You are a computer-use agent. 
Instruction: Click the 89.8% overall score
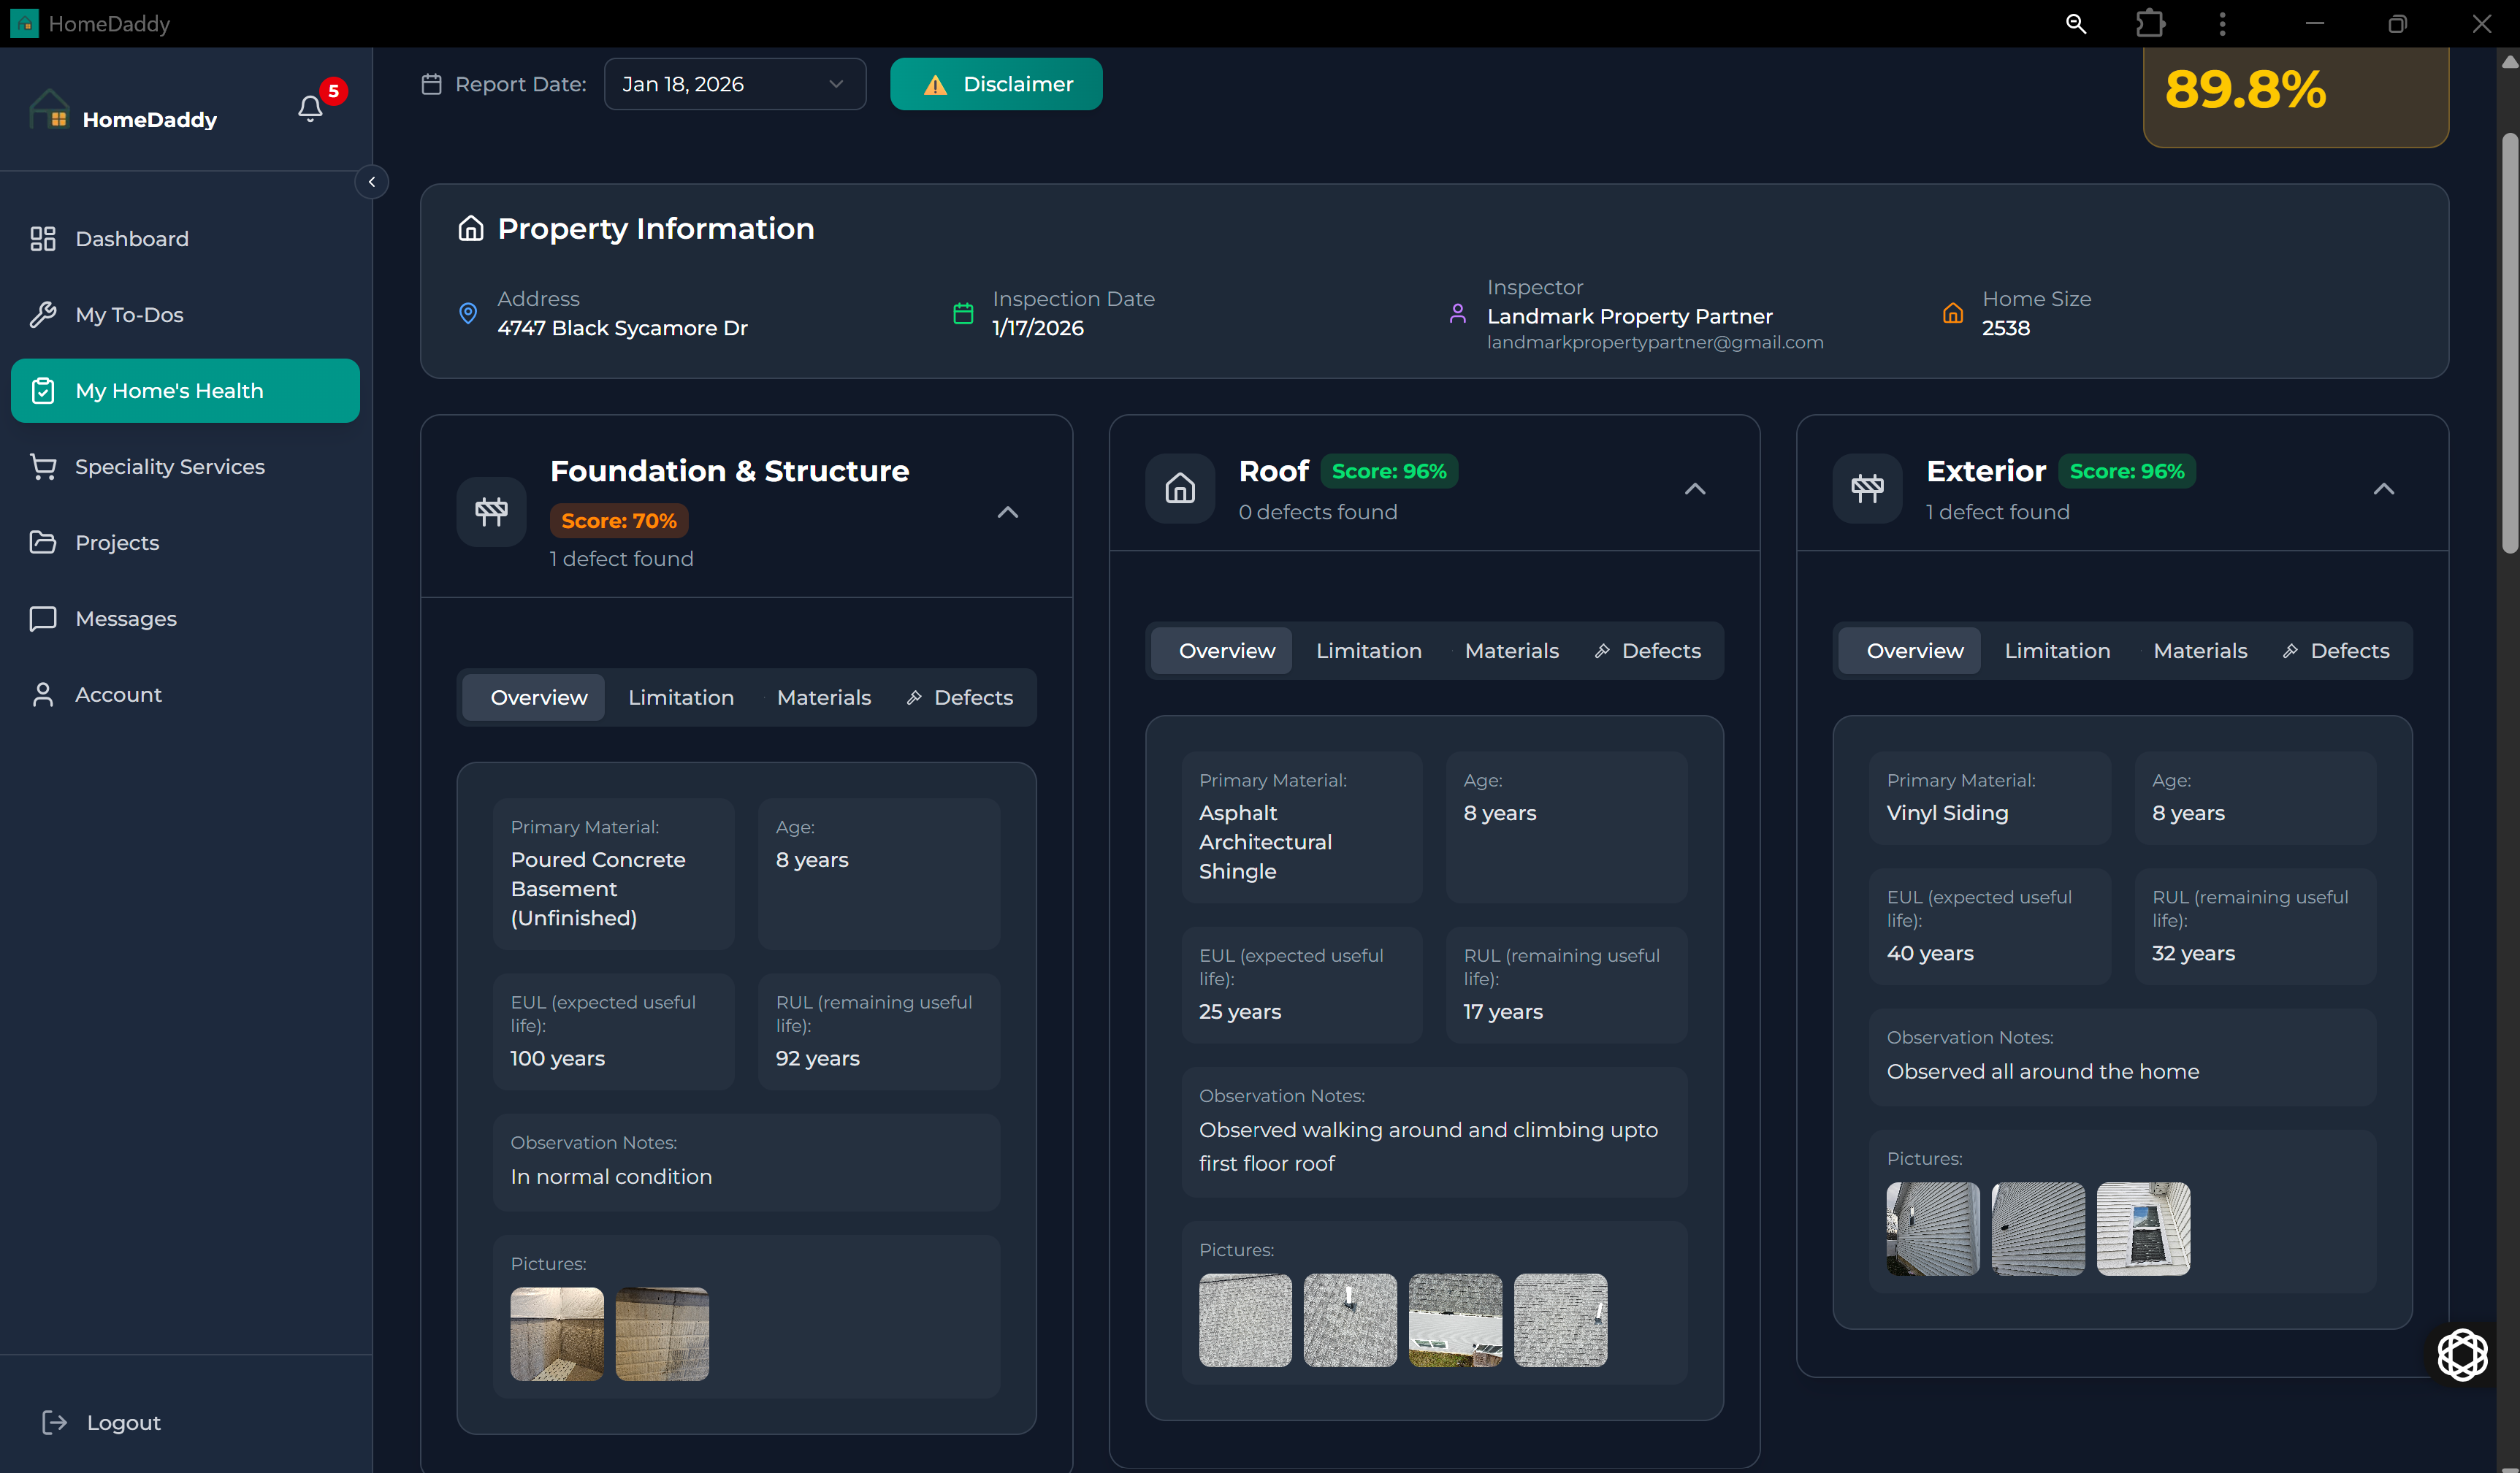click(x=2246, y=89)
